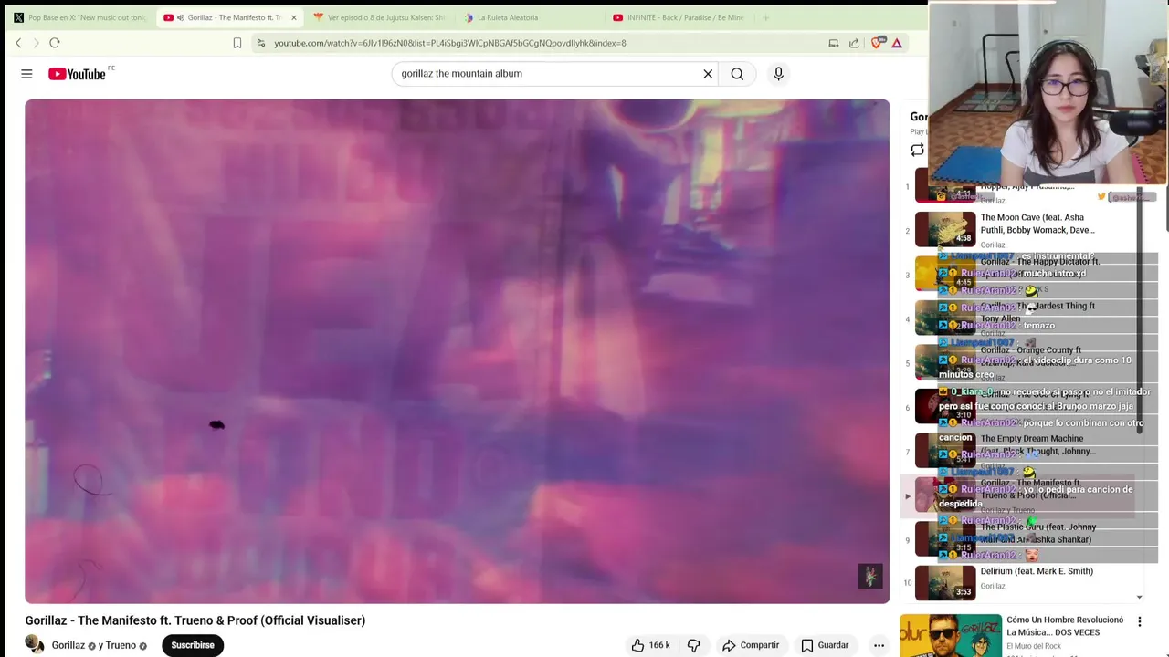Toggle the playlist loop icon
This screenshot has width=1169, height=657.
pos(917,151)
